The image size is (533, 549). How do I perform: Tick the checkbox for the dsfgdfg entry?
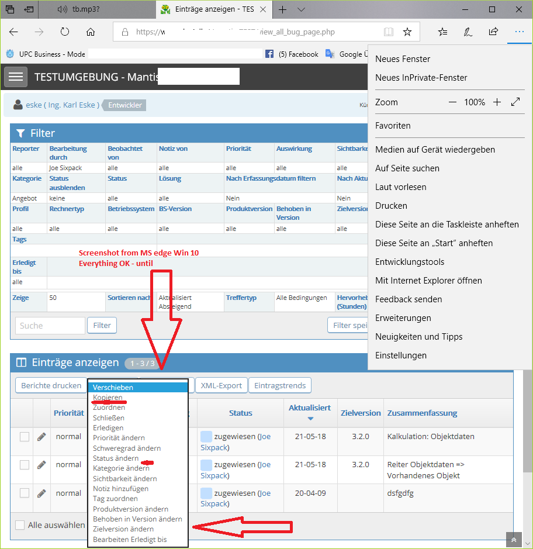click(25, 493)
